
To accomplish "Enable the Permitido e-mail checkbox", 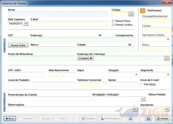I will click(141, 84).
